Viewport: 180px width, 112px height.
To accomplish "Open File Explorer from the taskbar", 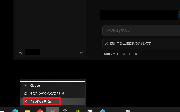I will coord(28,111).
